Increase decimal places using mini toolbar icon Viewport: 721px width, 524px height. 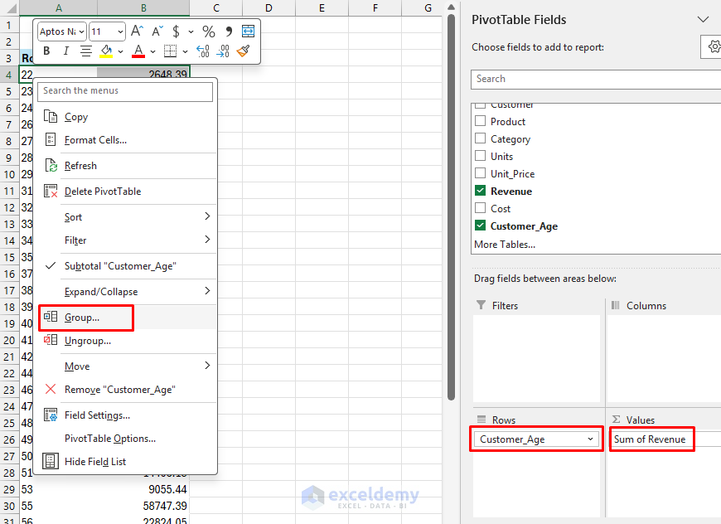coord(203,51)
